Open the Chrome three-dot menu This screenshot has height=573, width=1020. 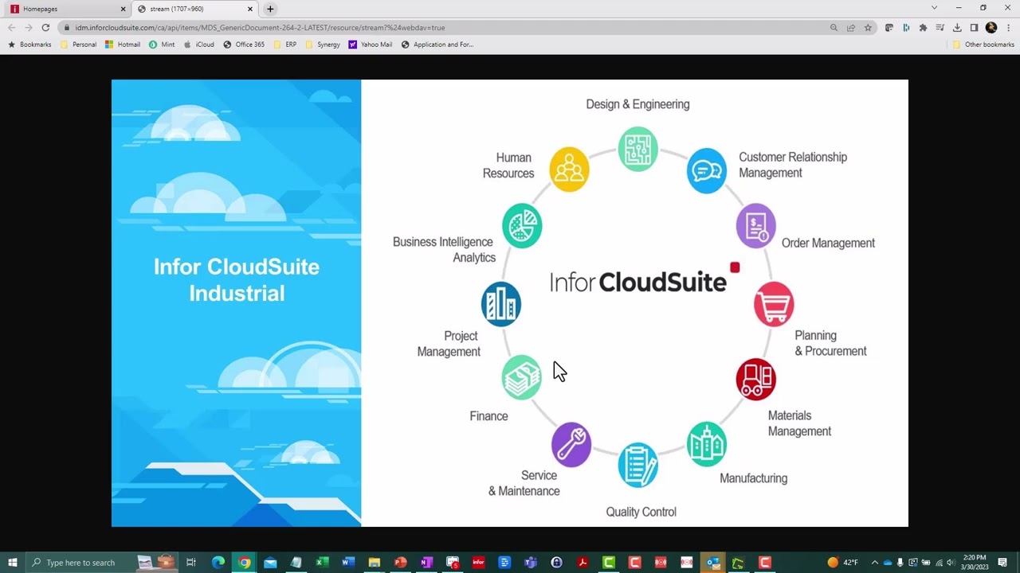[x=1008, y=27]
